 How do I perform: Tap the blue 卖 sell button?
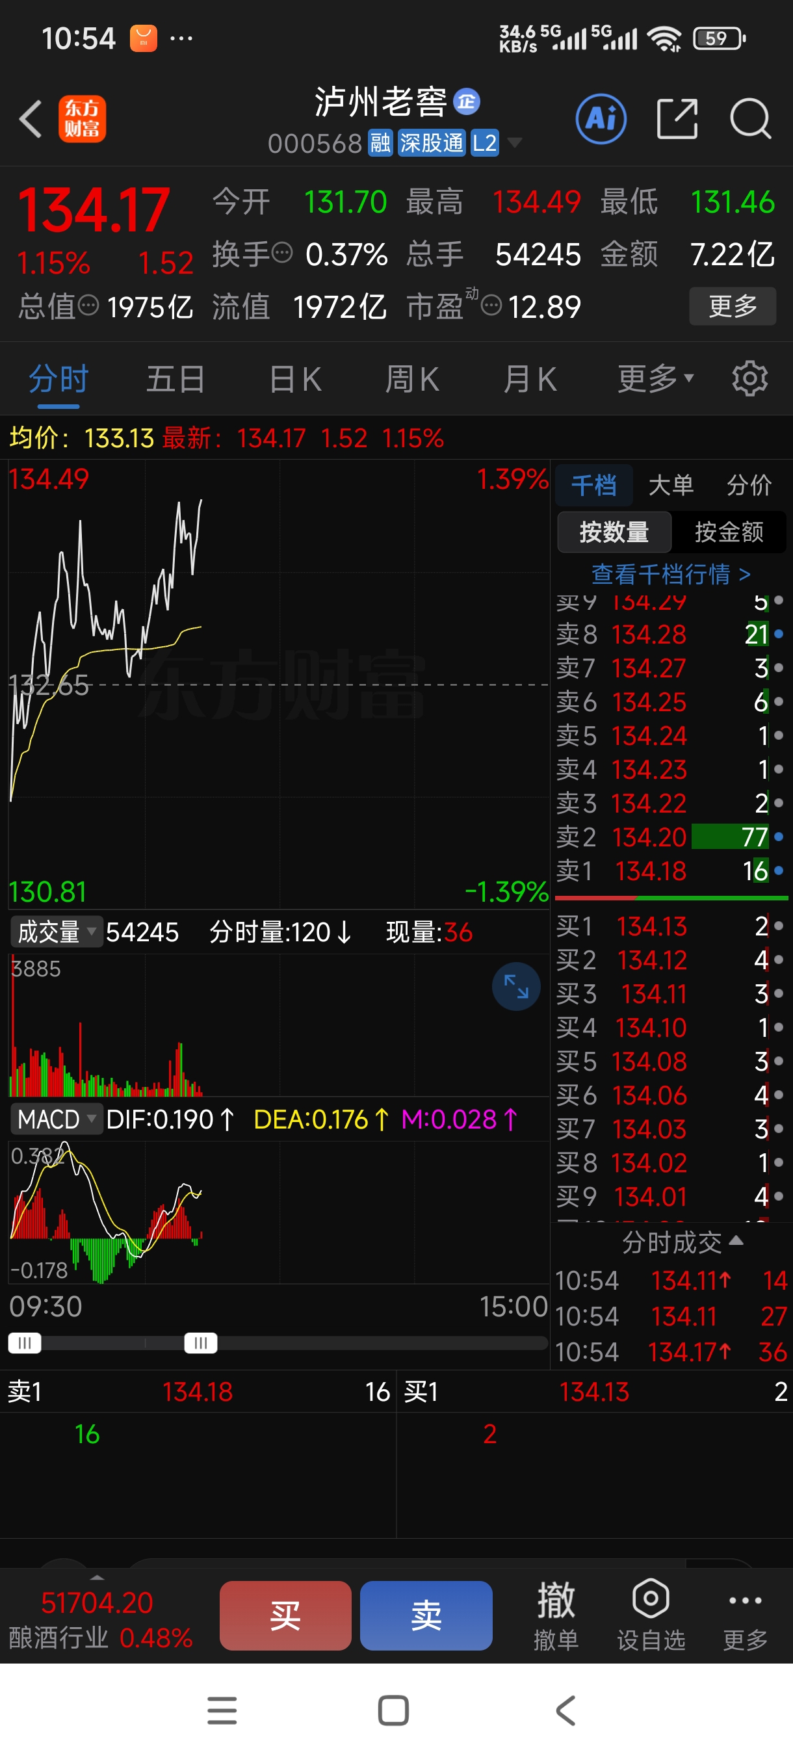(x=426, y=1615)
